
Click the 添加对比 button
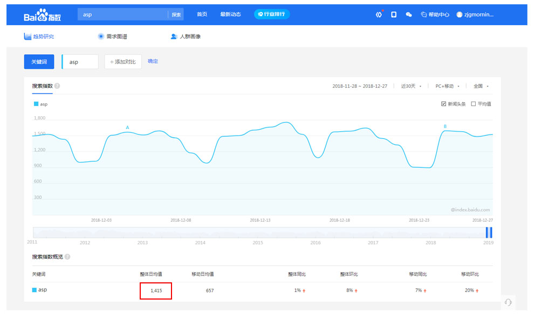coord(123,62)
